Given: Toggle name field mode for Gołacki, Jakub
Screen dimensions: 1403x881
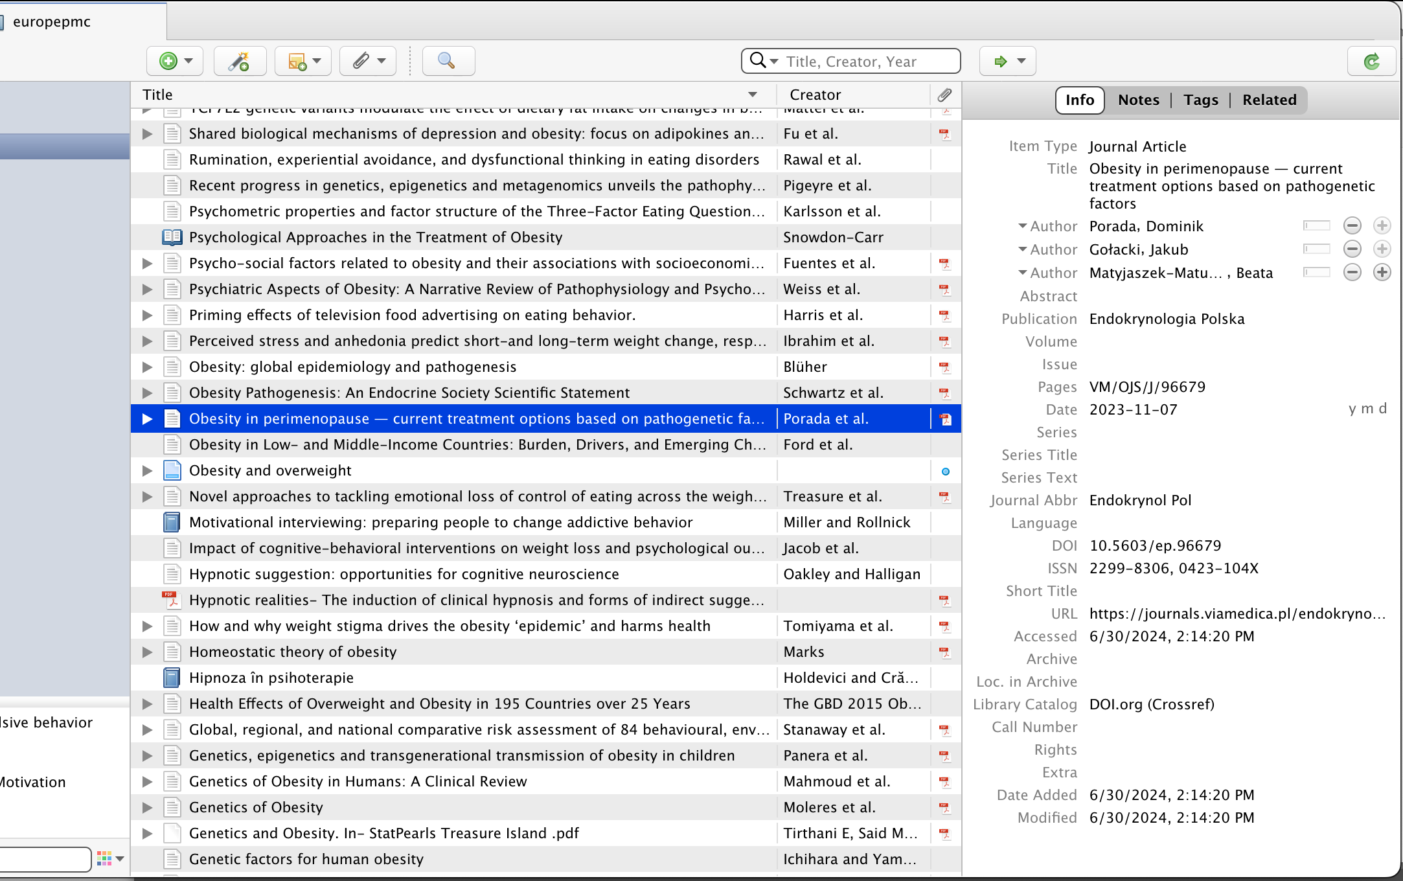Looking at the screenshot, I should [x=1316, y=249].
